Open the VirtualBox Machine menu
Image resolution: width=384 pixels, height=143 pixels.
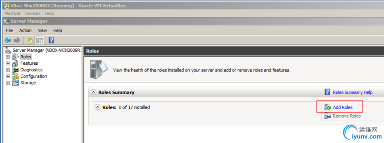click(12, 14)
